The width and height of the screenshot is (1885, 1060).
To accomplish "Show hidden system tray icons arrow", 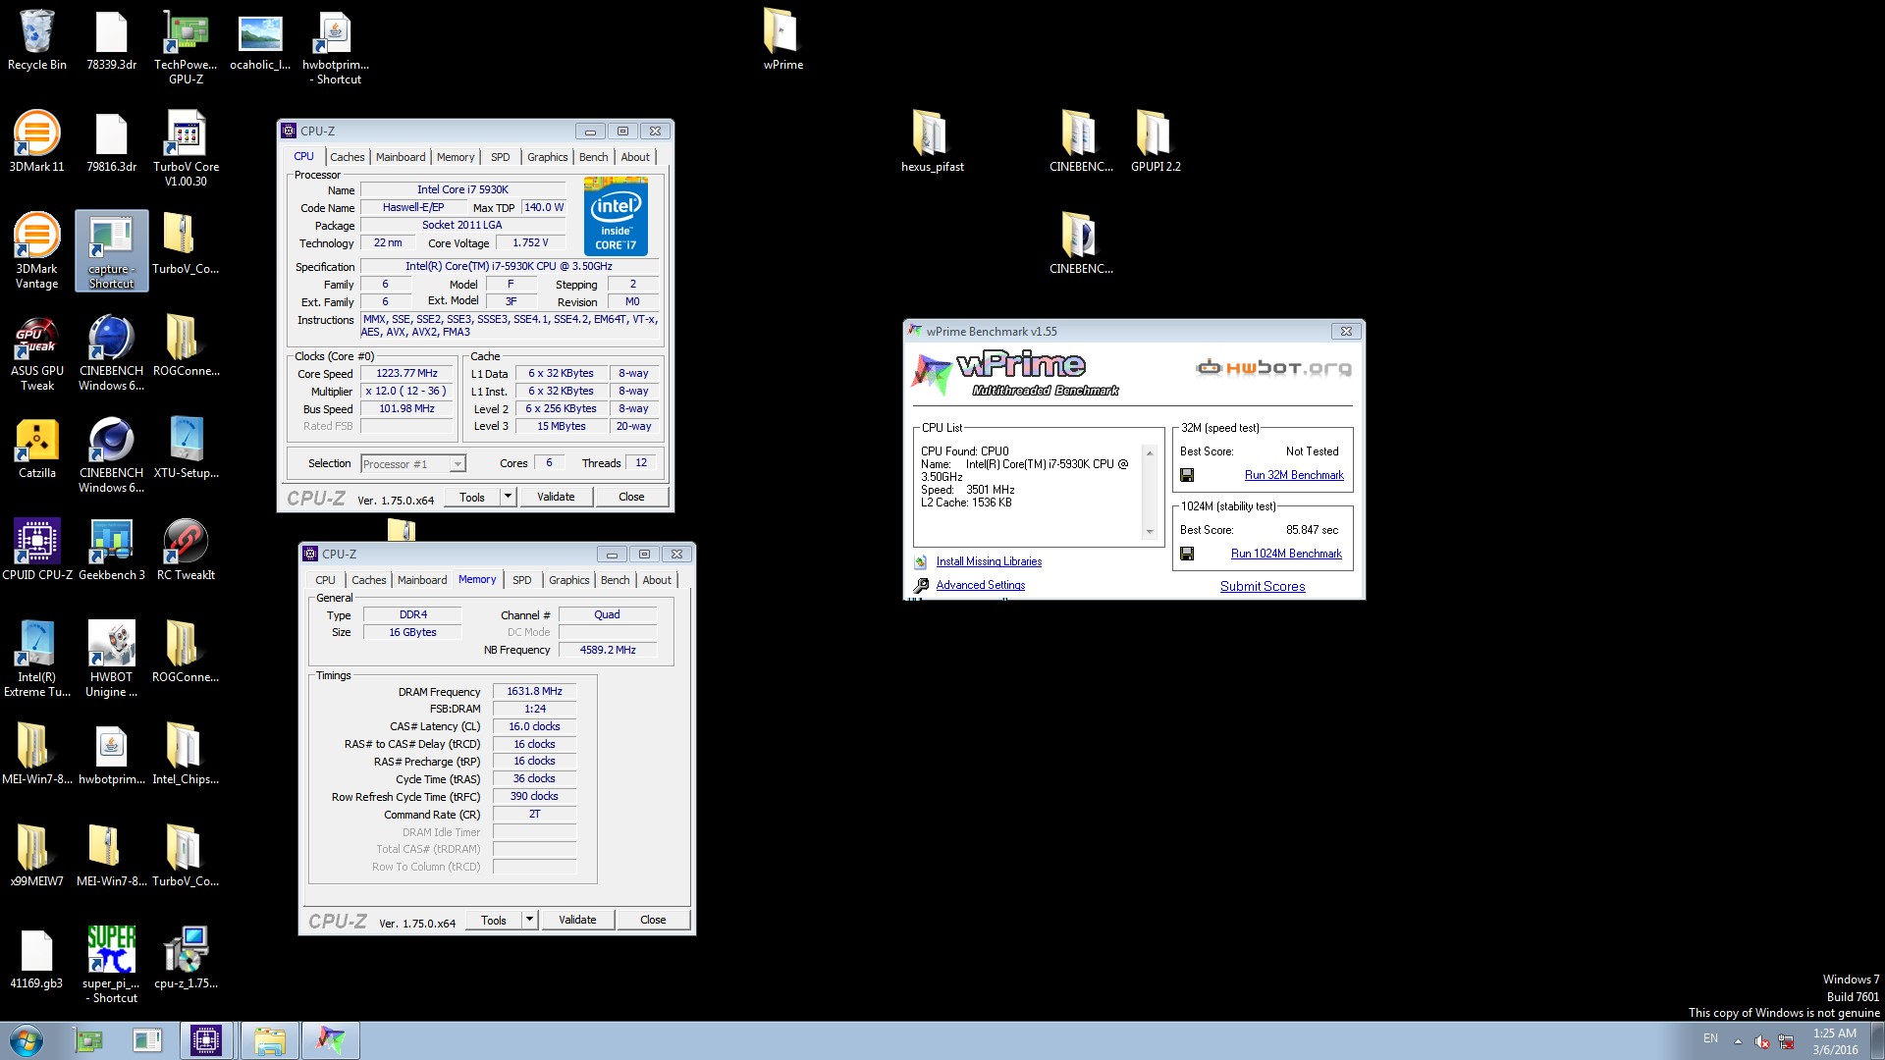I will pyautogui.click(x=1738, y=1040).
